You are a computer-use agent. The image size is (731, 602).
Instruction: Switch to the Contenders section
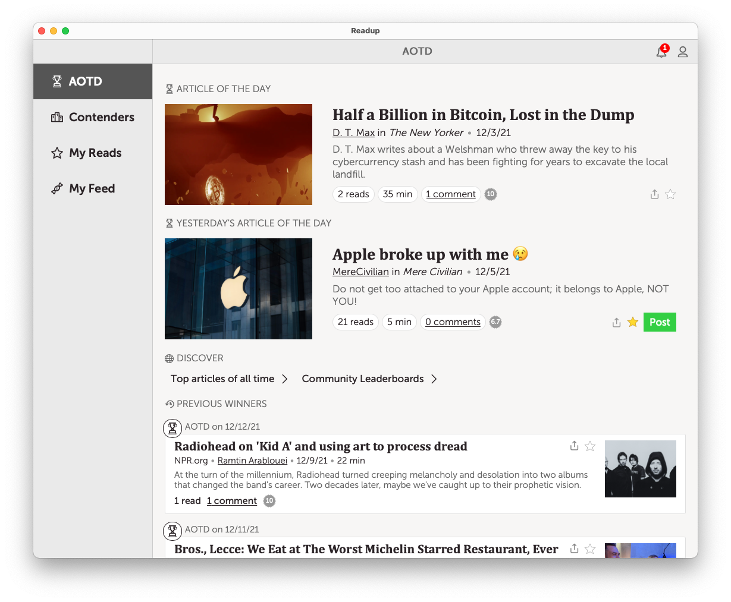(93, 117)
